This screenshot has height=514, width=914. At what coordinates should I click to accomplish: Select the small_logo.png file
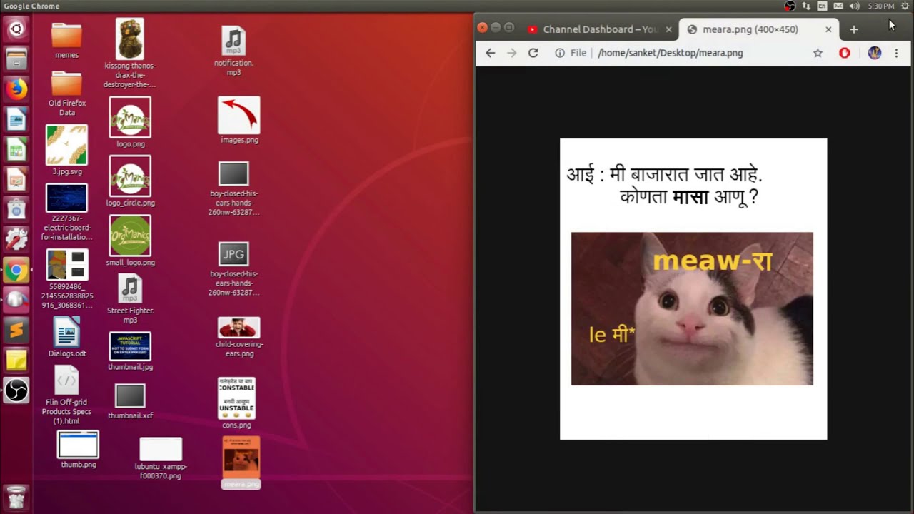pos(130,241)
